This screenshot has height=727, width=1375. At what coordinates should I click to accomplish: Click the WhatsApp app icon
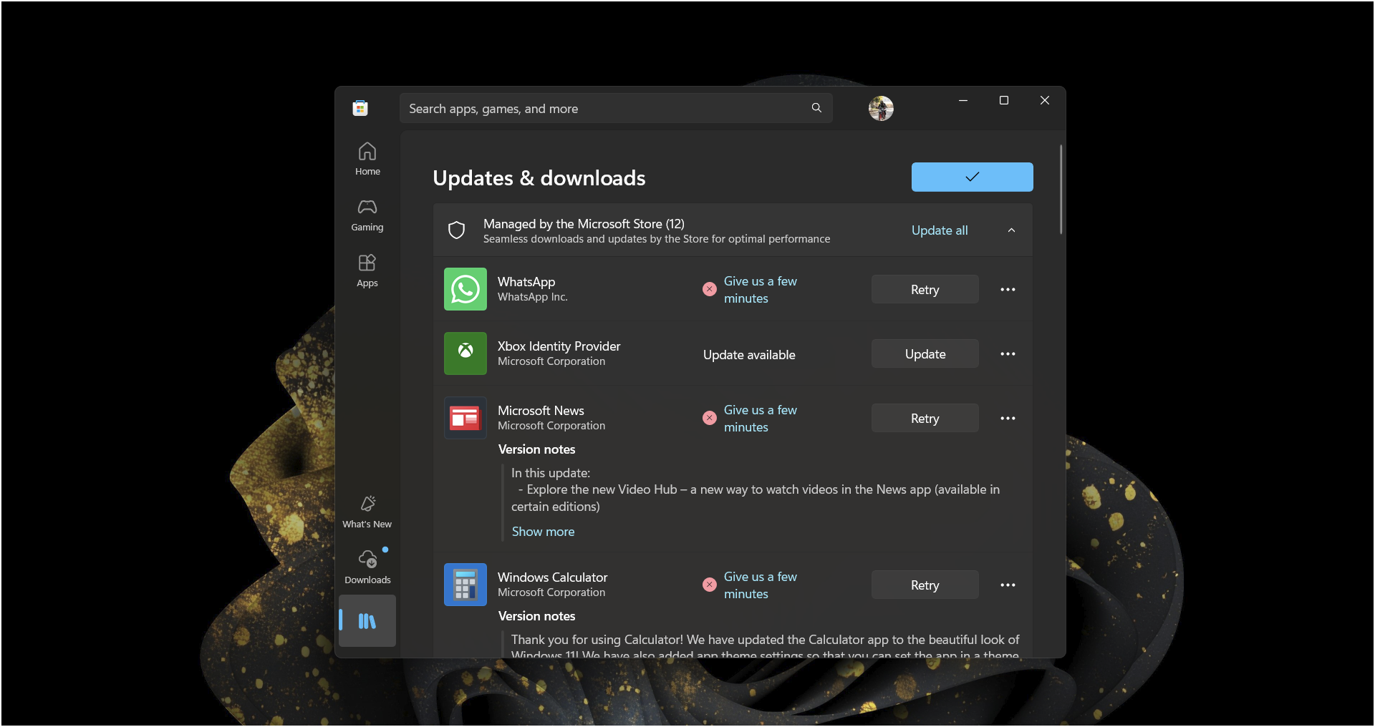coord(465,289)
